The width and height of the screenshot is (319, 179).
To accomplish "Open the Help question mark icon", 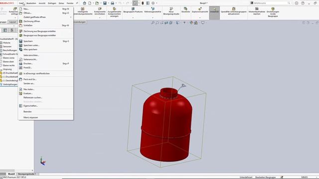I will coord(303,3).
